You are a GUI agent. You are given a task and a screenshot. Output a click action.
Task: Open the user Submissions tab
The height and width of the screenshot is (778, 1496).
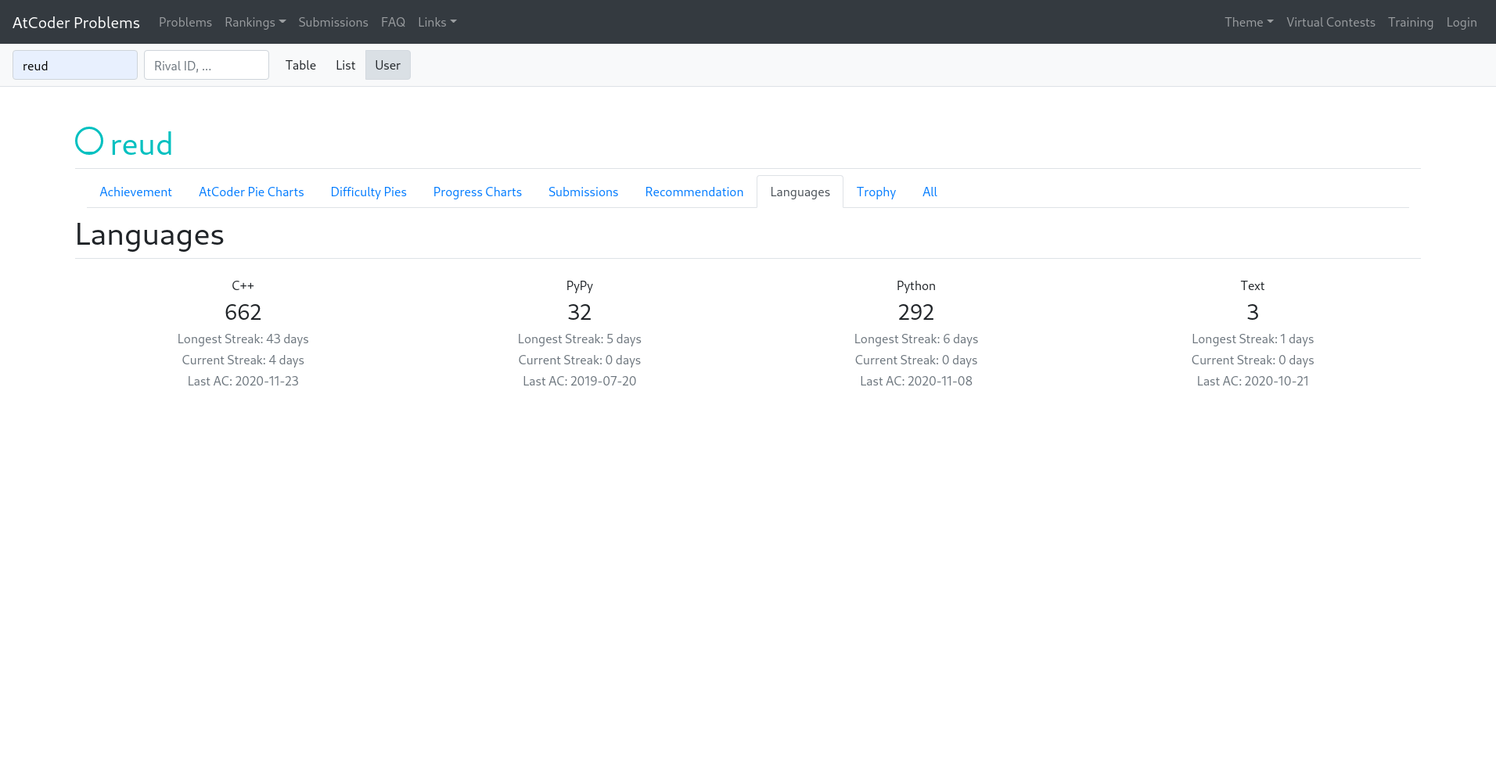(x=583, y=192)
